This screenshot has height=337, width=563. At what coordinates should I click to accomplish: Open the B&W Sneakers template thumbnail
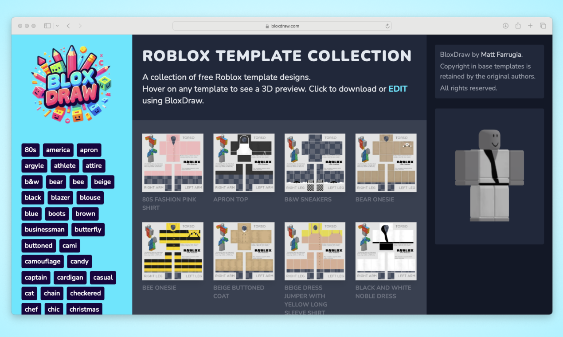click(315, 163)
